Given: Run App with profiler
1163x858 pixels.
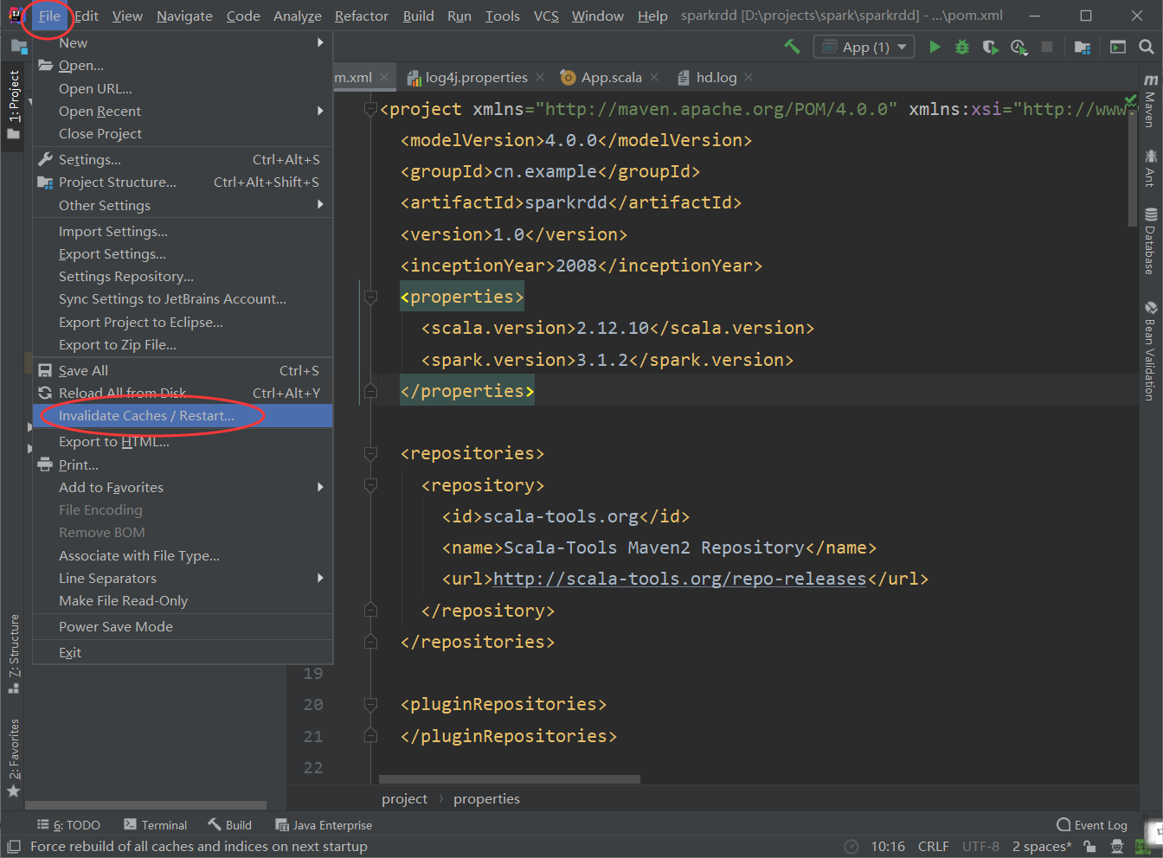Looking at the screenshot, I should [x=1019, y=47].
